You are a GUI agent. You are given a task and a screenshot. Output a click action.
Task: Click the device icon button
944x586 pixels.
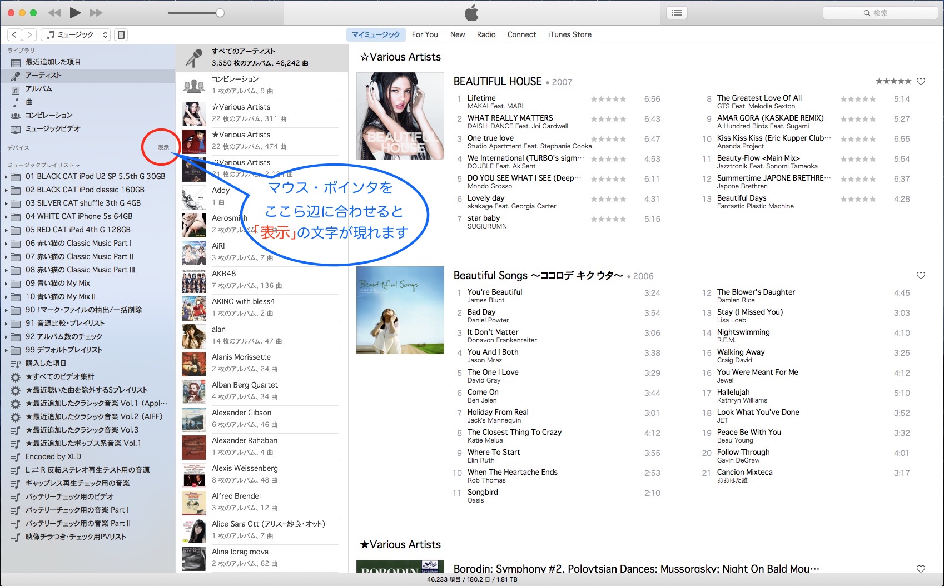click(x=121, y=34)
